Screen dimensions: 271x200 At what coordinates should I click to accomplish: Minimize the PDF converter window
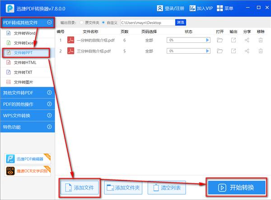click(x=248, y=8)
